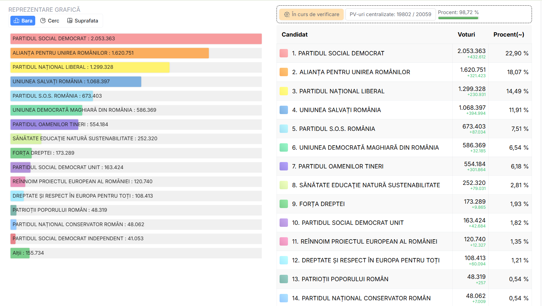Click the 22,90 % value for PSD
The width and height of the screenshot is (542, 306).
pos(517,53)
